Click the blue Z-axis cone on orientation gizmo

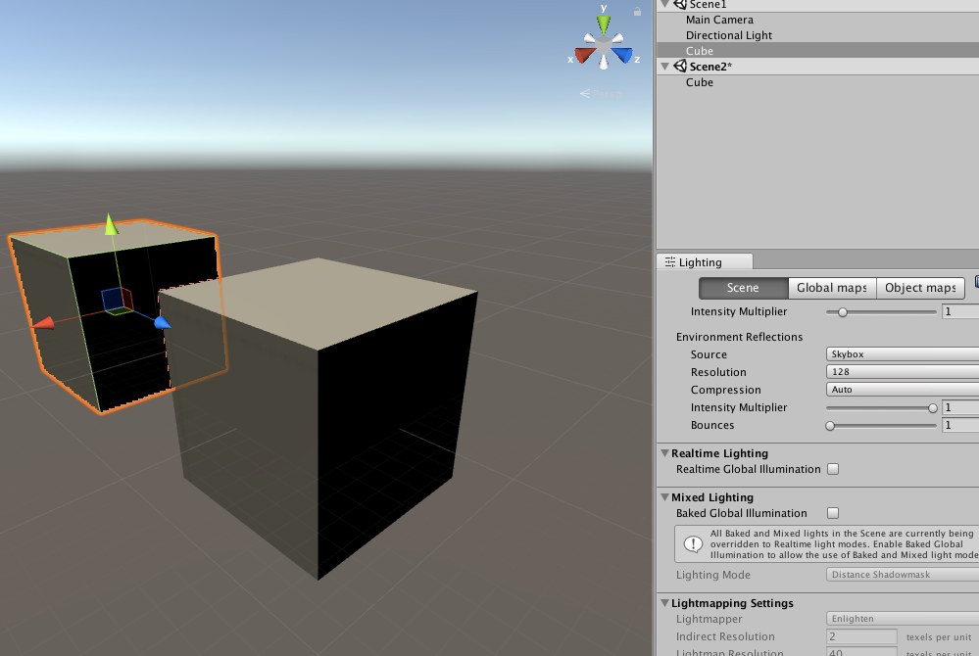[622, 55]
